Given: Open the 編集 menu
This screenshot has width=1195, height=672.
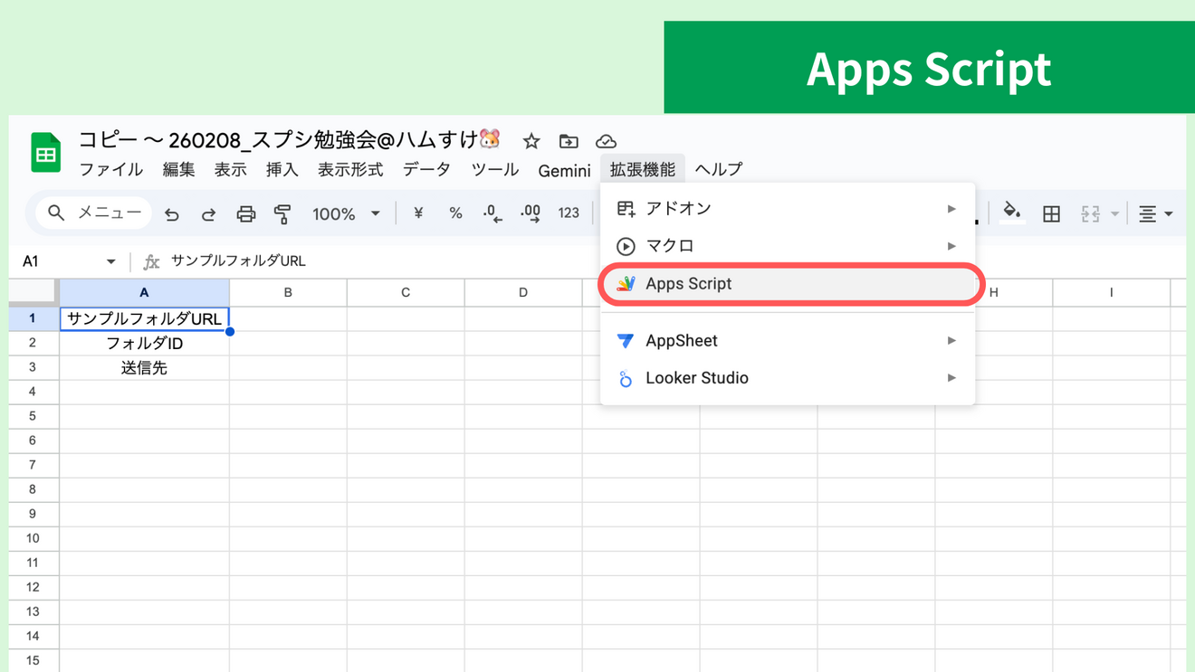Looking at the screenshot, I should pos(178,170).
